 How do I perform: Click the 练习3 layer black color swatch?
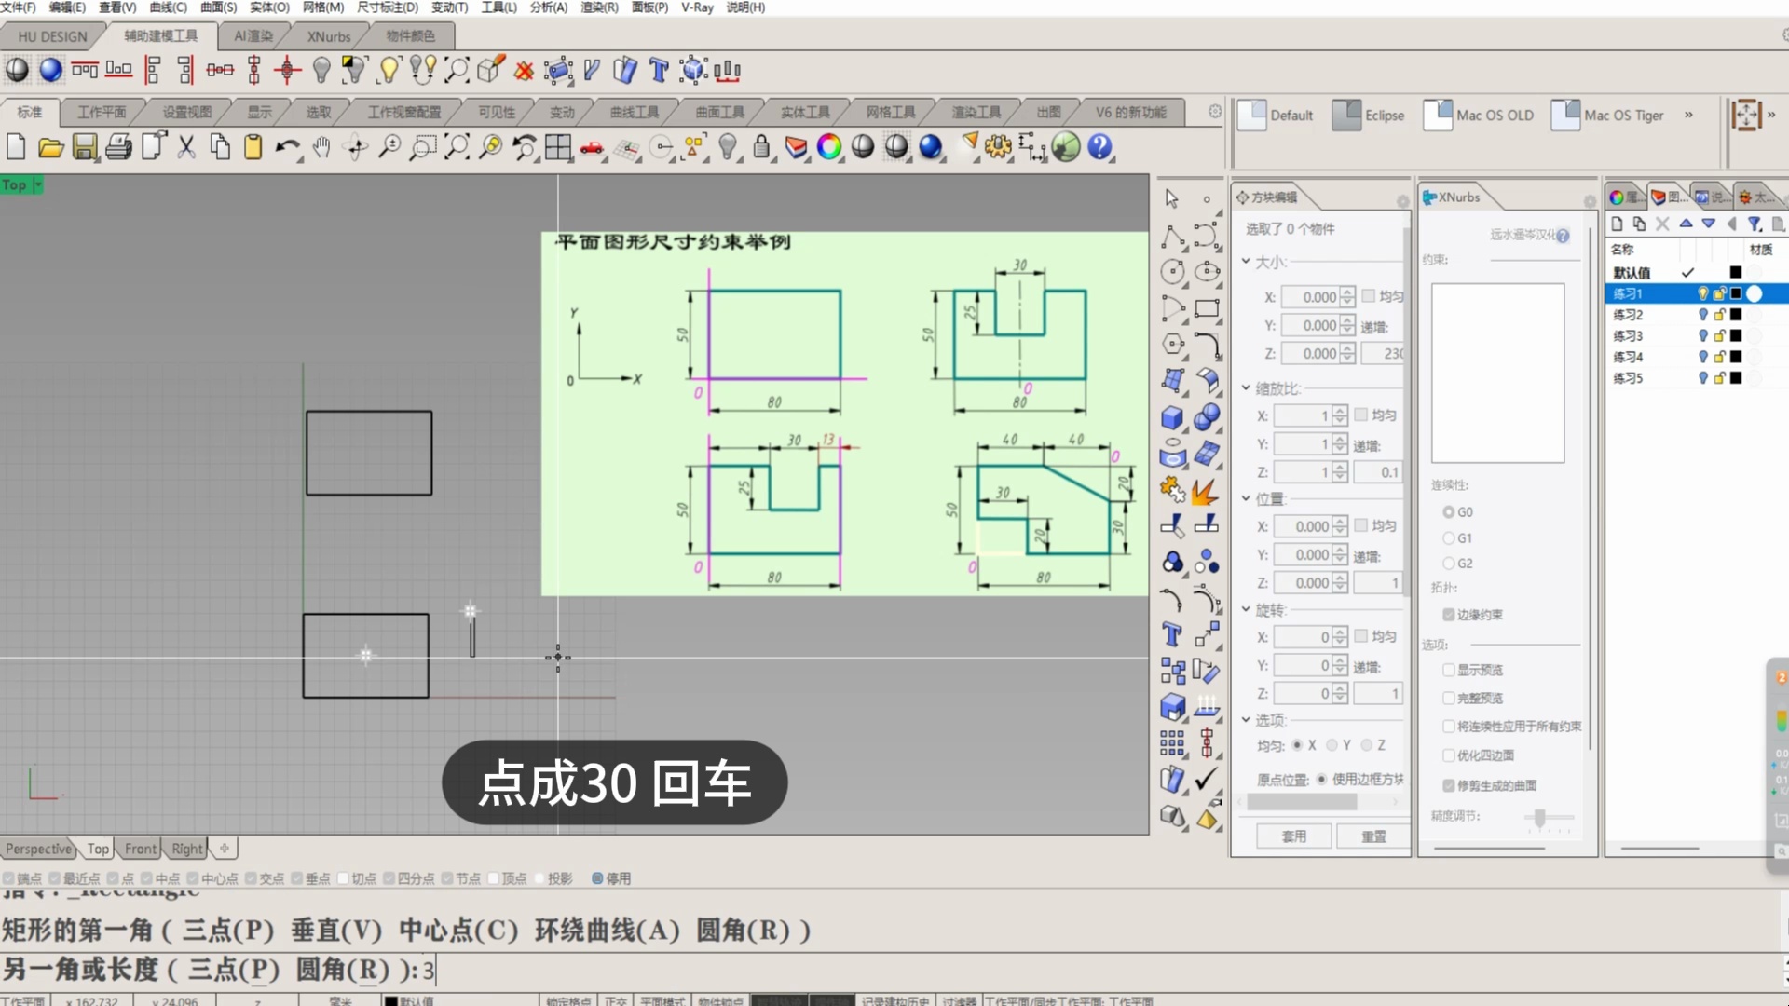(1735, 336)
